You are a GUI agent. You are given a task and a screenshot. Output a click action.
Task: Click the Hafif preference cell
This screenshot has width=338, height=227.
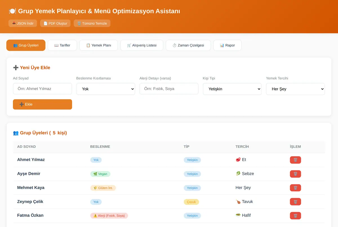point(243,215)
